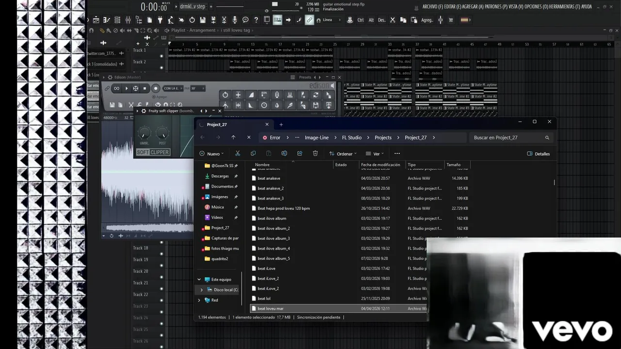The width and height of the screenshot is (621, 349).
Task: Toggle the Track 21 mute switch
Action: click(162, 288)
